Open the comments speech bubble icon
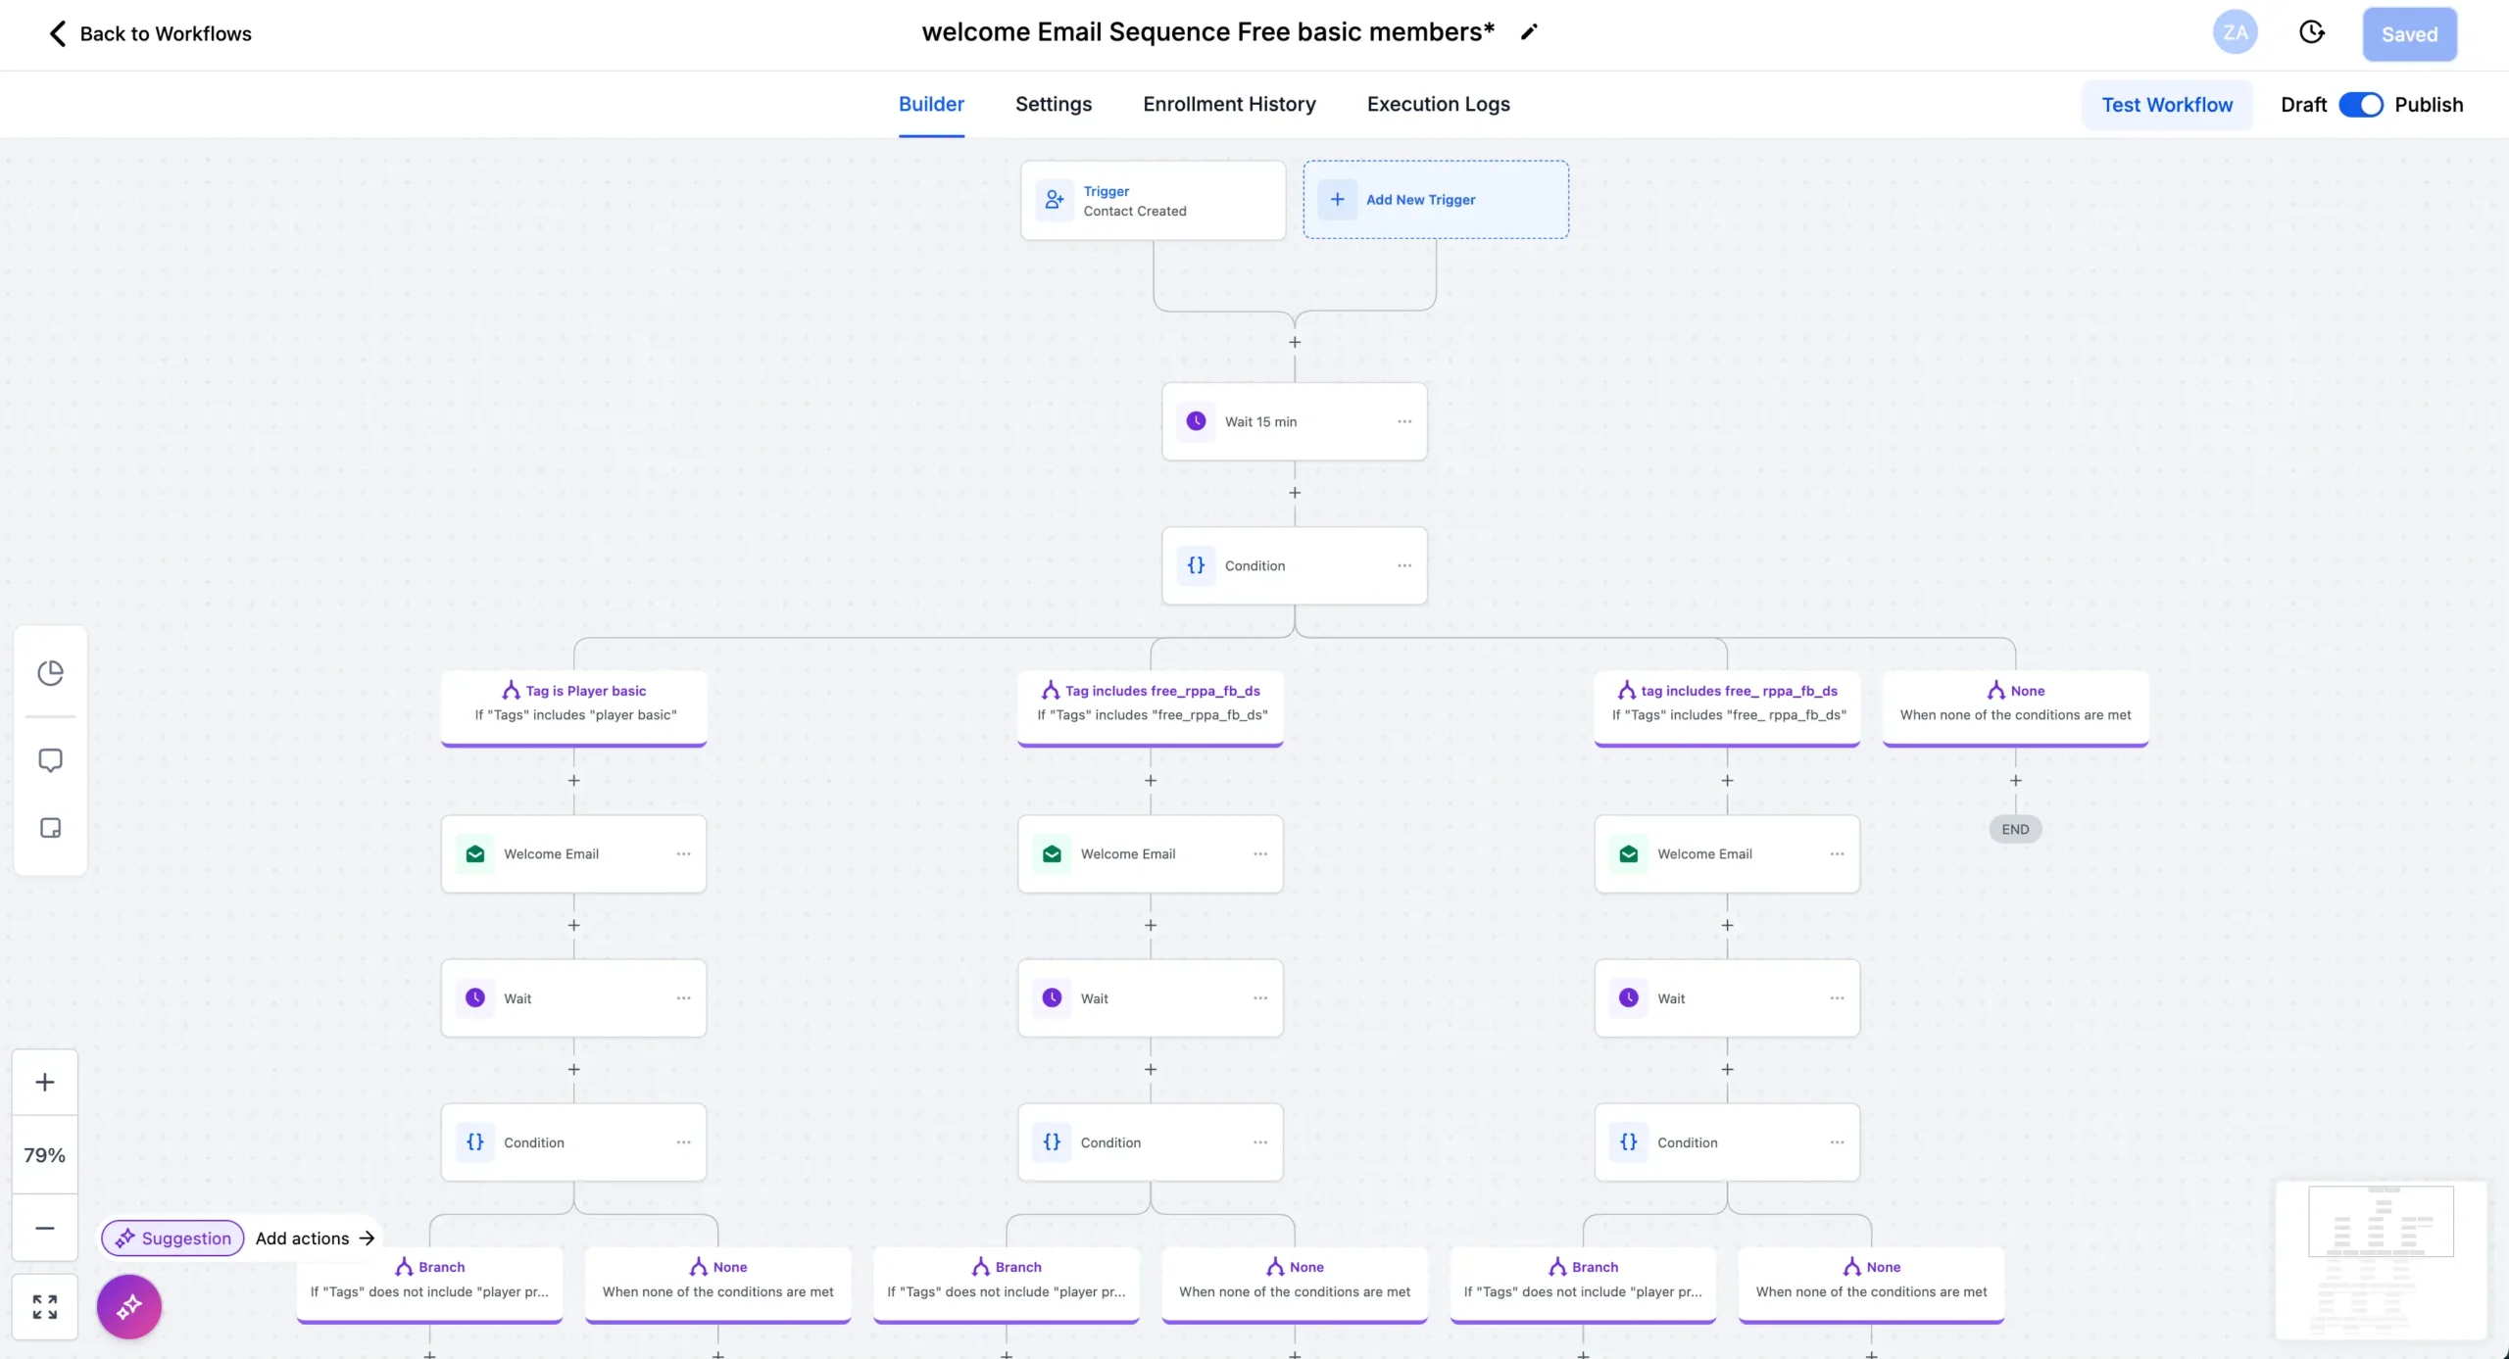2509x1359 pixels. 50,760
